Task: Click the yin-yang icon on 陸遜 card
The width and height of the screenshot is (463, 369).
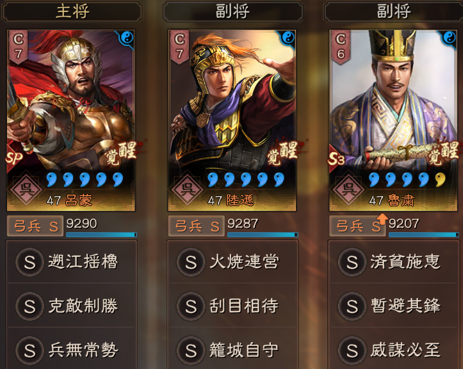Action: pyautogui.click(x=288, y=38)
